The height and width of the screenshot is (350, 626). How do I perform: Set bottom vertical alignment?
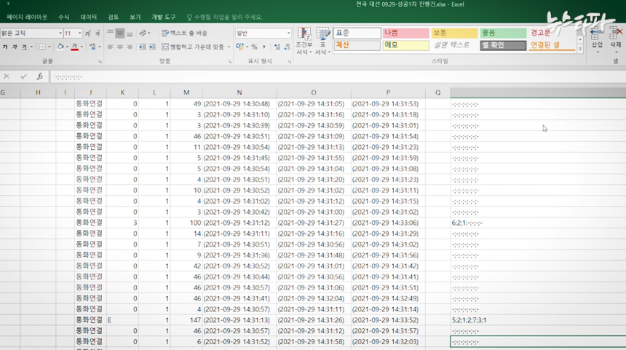130,33
